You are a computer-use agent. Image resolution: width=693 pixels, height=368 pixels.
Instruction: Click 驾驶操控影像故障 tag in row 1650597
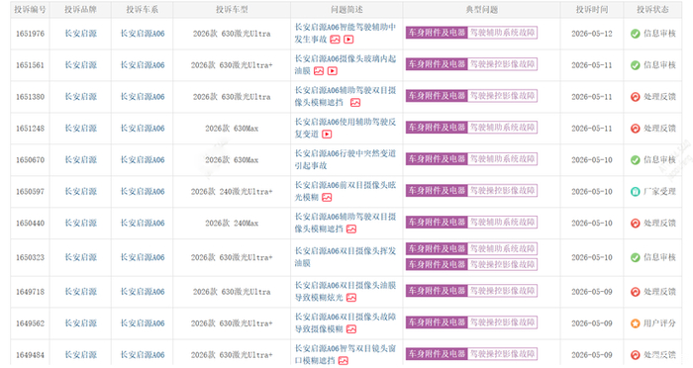coord(503,191)
